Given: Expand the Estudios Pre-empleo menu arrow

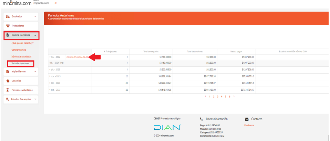Looking at the screenshot, I should (x=35, y=99).
